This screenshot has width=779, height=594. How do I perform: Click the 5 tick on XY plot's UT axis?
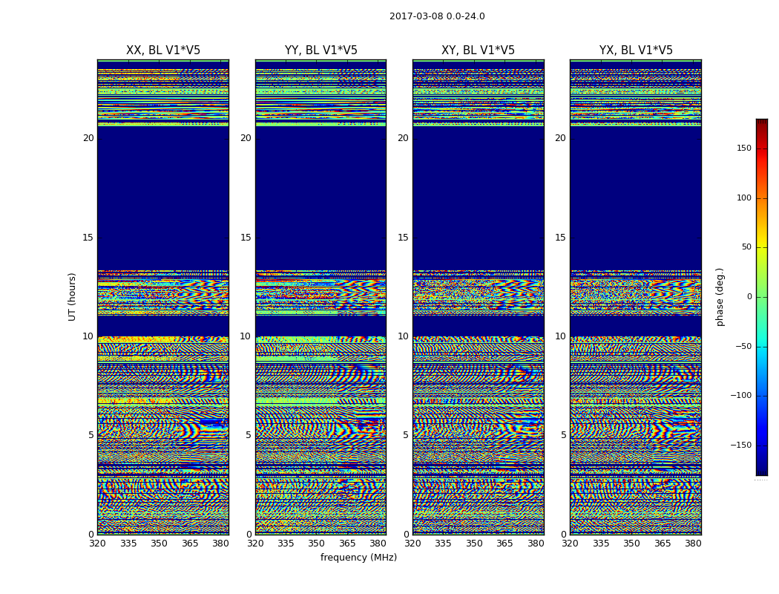406,435
